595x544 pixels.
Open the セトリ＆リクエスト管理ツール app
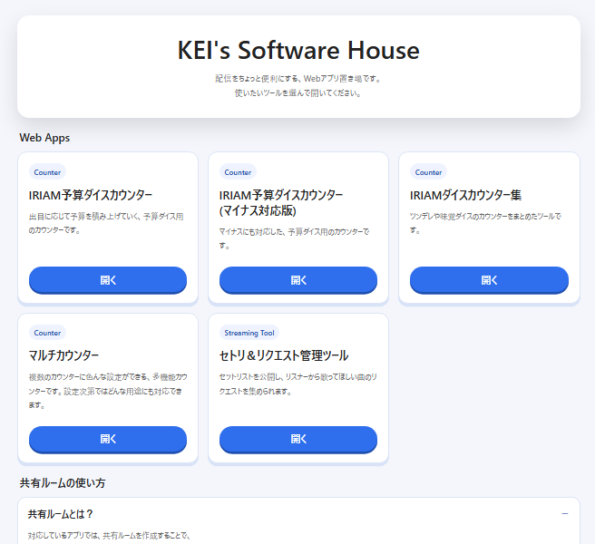coord(298,440)
